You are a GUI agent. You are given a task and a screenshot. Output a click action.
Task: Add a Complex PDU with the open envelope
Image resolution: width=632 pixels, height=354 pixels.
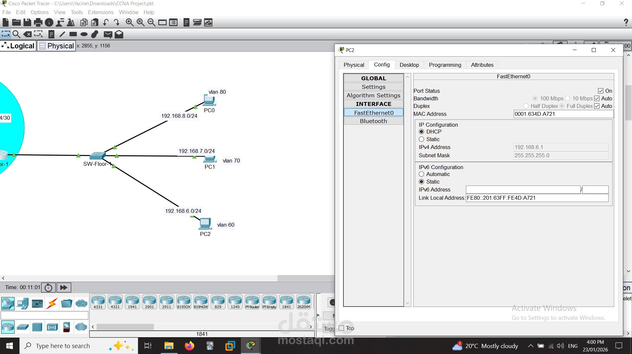(119, 34)
